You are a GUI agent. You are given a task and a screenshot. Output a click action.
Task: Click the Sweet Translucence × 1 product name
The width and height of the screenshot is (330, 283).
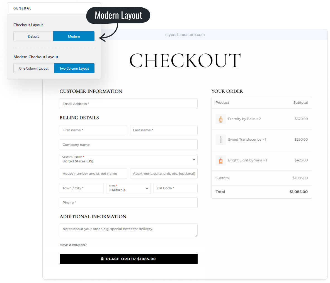tap(247, 139)
